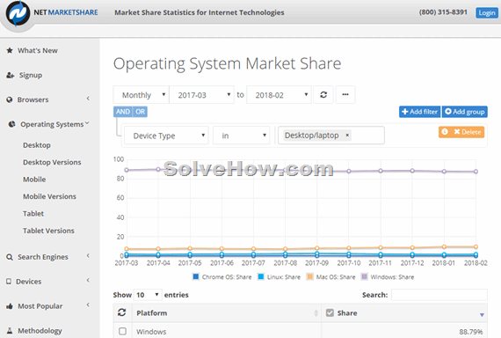Click the Share column descending sort arrow
501x338 pixels.
(482, 315)
